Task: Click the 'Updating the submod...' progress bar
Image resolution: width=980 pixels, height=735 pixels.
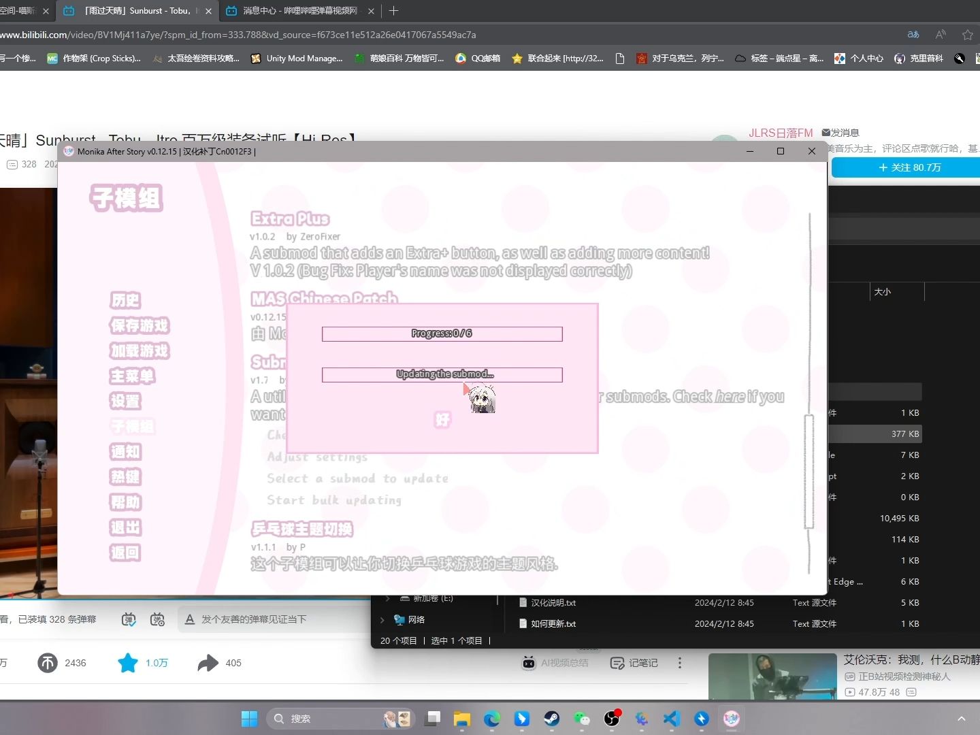Action: (x=442, y=374)
